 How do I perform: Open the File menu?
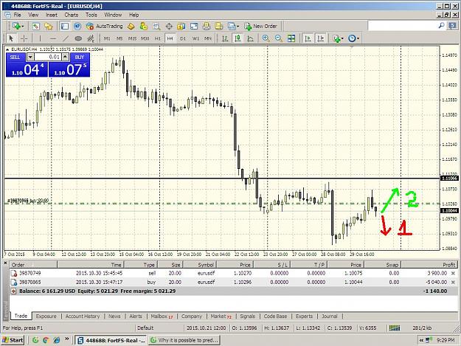pos(17,15)
